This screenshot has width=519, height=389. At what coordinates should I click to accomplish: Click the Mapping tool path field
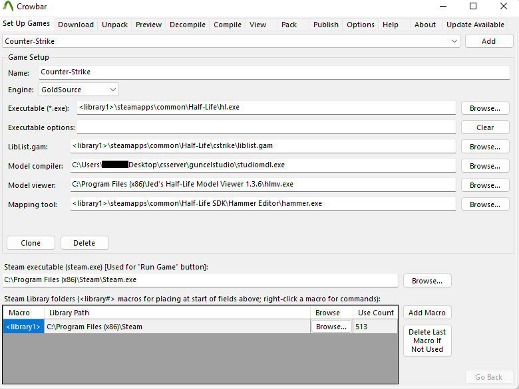coord(263,204)
